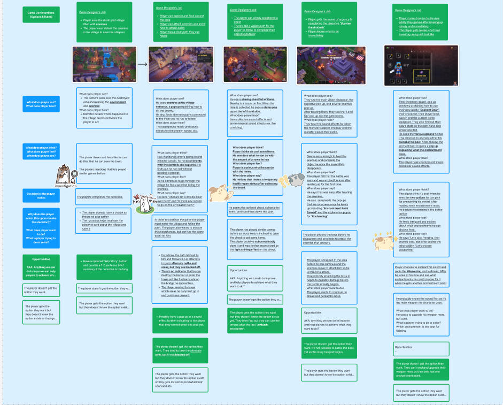Image resolution: width=503 pixels, height=405 pixels.
Task: Click the 'Decision(s) the player makes' blue label
Action: [x=41, y=195]
